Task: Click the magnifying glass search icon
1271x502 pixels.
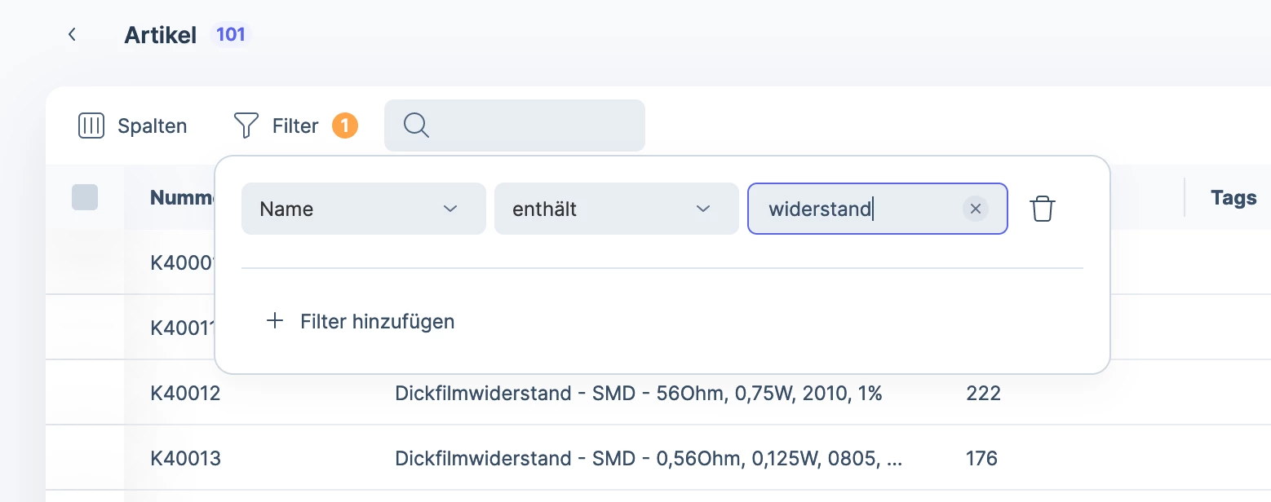Action: [x=416, y=125]
